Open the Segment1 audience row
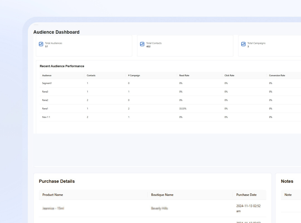Viewport: 301px width, 223px height. (170, 83)
